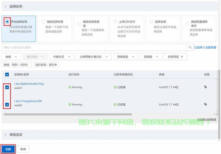Select 选择全部 radio option

[151, 22]
